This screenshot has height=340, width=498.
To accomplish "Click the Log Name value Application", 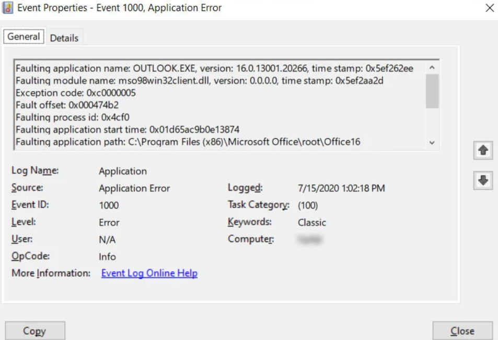I will pos(123,171).
